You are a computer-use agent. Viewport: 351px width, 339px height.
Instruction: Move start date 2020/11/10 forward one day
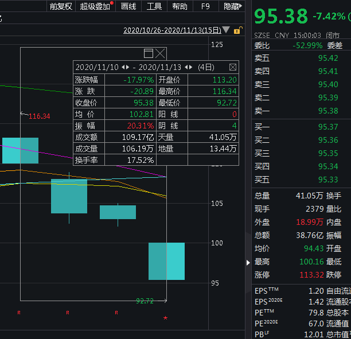pos(127,67)
